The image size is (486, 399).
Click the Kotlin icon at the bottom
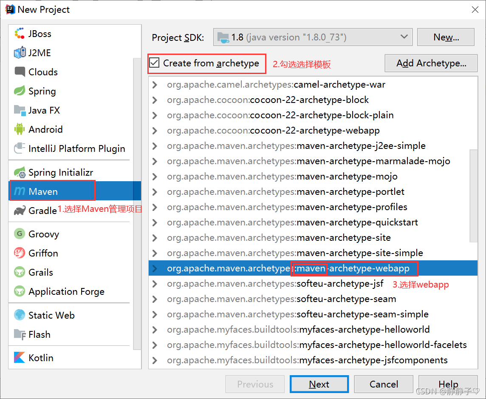[19, 358]
